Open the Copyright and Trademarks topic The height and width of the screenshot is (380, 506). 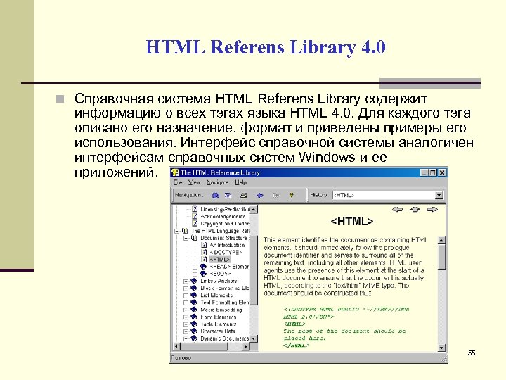[x=225, y=223]
